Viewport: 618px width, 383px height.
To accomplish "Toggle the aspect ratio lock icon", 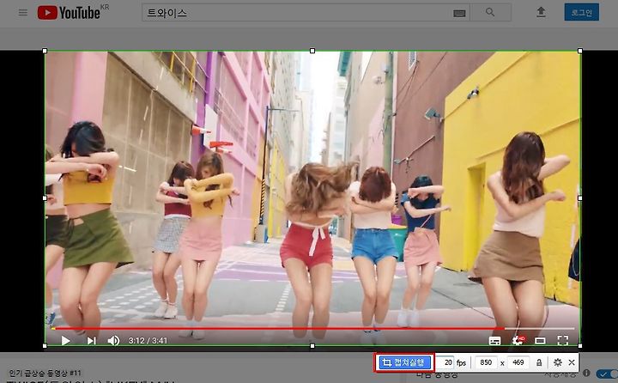I will 539,362.
